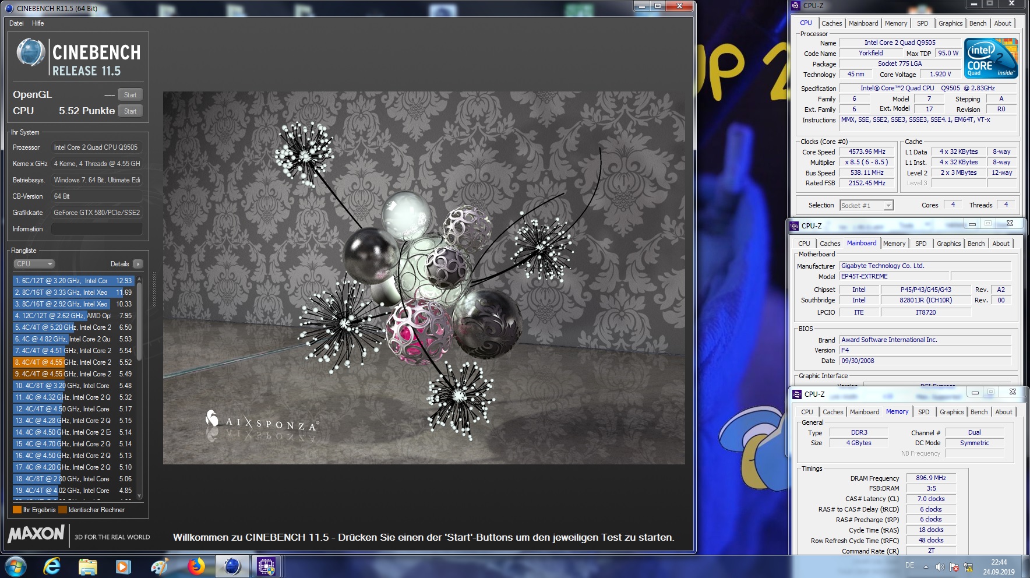Switch to Bench tab in Memory CPU-Z window

click(x=979, y=412)
